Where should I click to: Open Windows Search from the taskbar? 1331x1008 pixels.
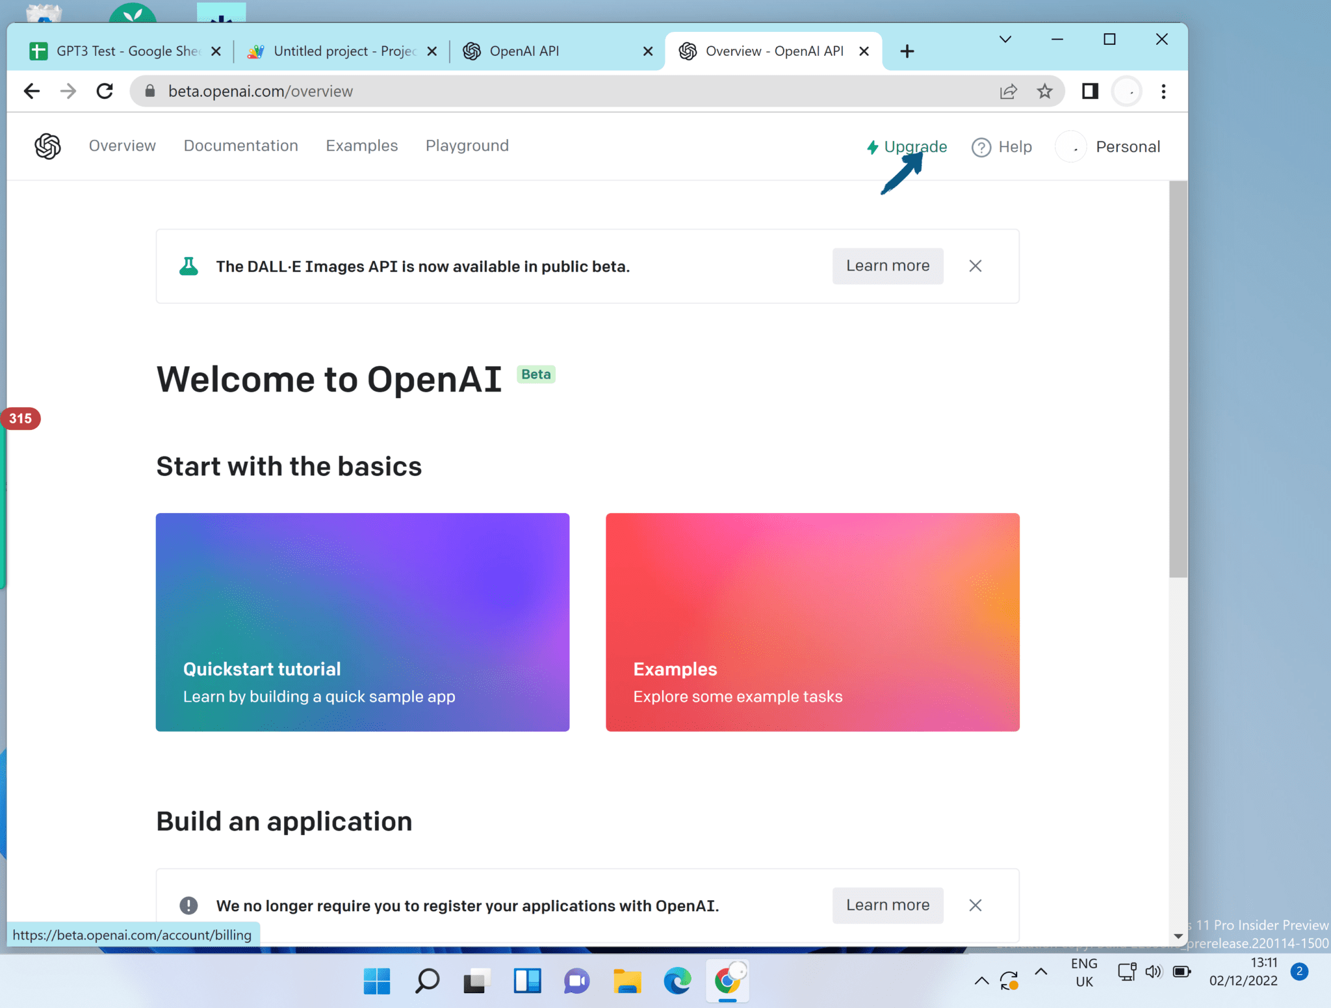pyautogui.click(x=426, y=981)
